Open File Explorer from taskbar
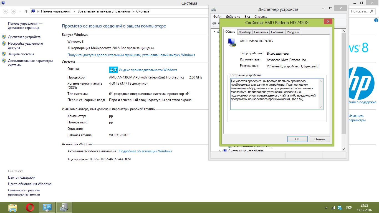This screenshot has width=379, height=213. coord(13,207)
